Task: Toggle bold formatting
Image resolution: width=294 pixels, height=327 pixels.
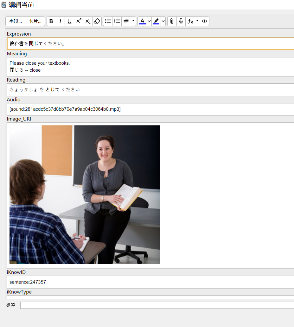Action: tap(51, 21)
